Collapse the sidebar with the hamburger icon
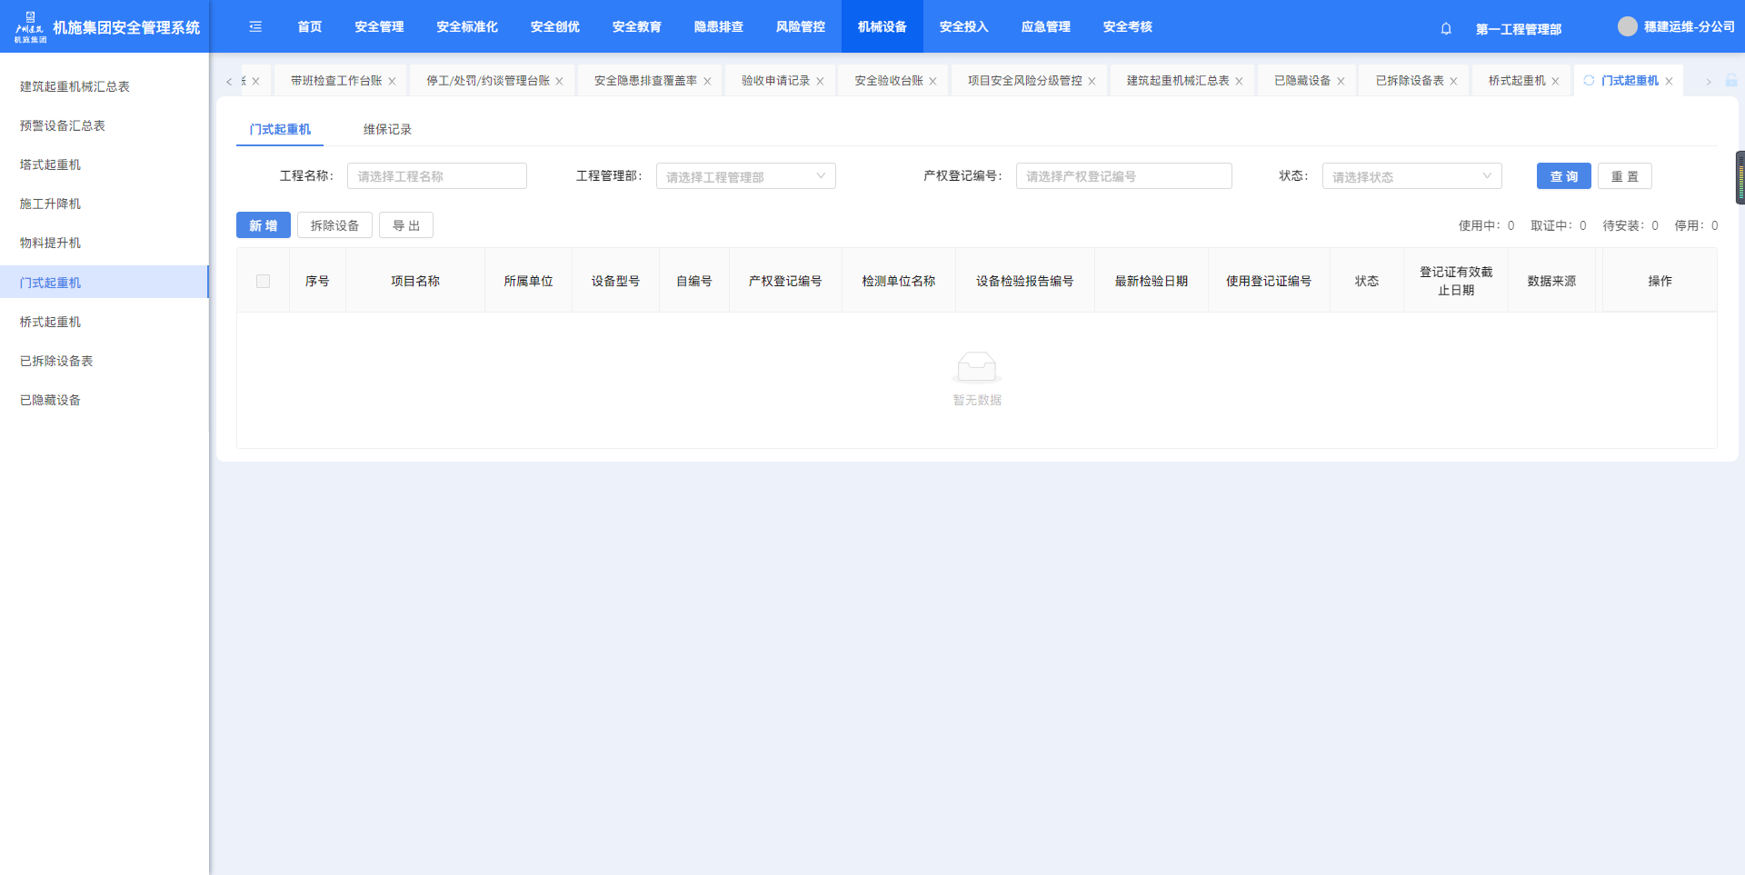This screenshot has width=1745, height=875. point(255,27)
